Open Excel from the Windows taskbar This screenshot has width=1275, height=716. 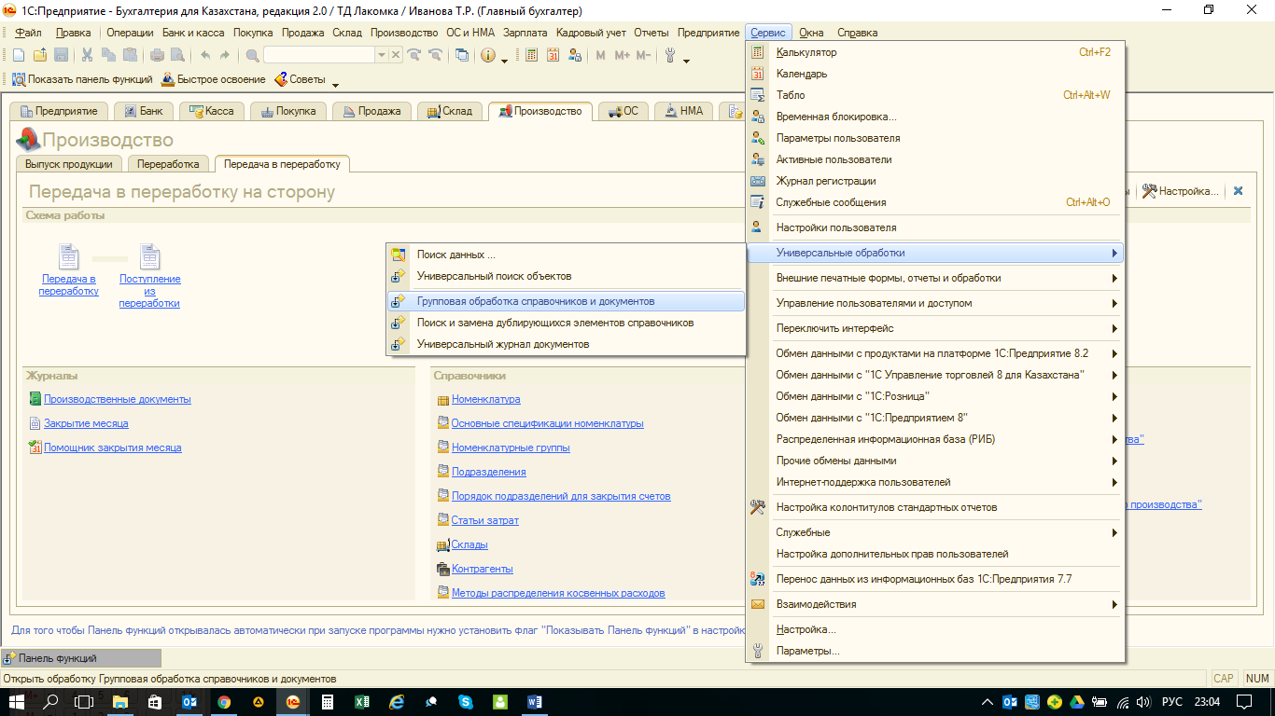(x=362, y=701)
